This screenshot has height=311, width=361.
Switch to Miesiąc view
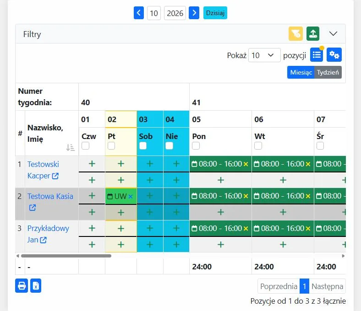(301, 72)
